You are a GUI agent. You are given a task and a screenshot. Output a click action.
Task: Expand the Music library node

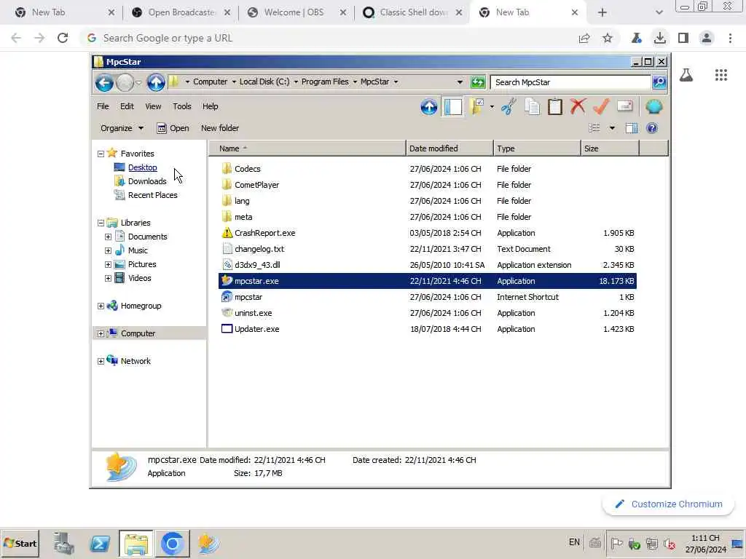108,250
